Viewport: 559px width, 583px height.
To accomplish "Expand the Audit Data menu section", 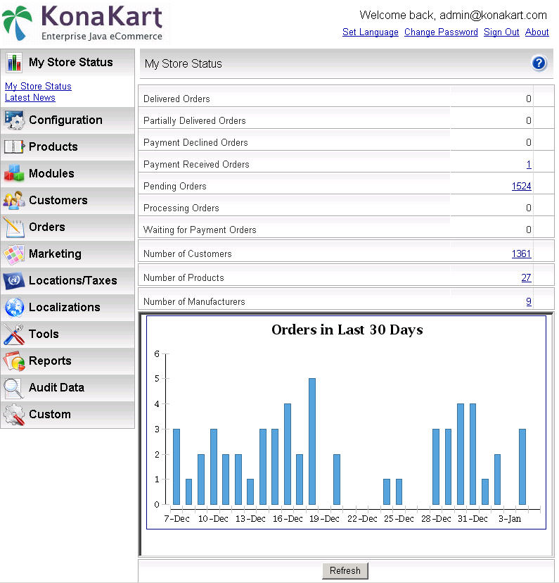I will tap(68, 388).
